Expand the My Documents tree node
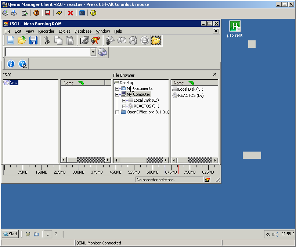Screen dimensions: 296x247 [x=117, y=88]
